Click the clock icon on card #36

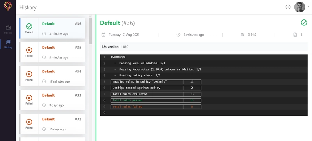tap(44, 34)
